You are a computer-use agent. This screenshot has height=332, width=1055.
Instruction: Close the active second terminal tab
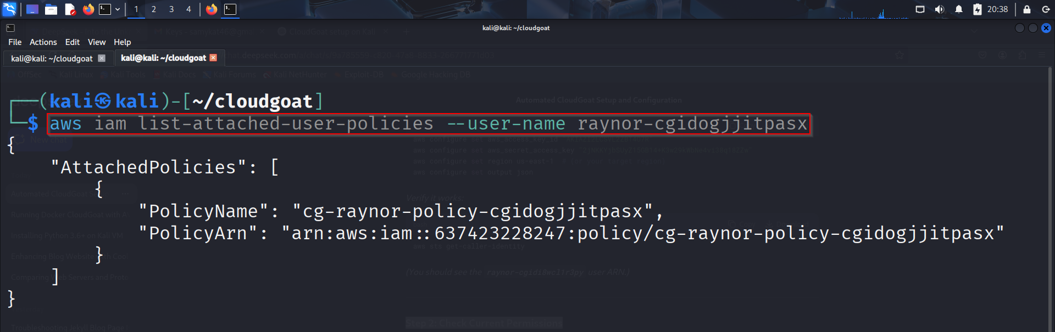click(x=214, y=58)
